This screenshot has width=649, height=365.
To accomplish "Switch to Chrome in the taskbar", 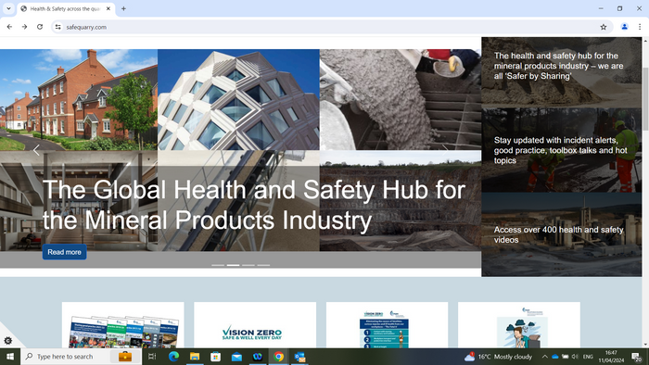I will [x=278, y=357].
